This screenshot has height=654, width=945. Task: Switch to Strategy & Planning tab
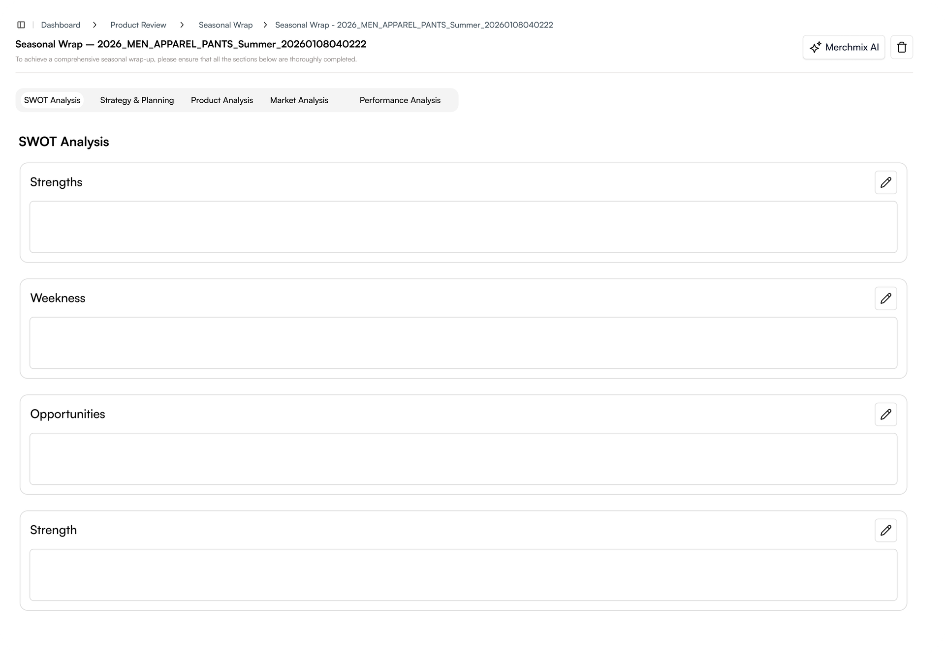[137, 100]
